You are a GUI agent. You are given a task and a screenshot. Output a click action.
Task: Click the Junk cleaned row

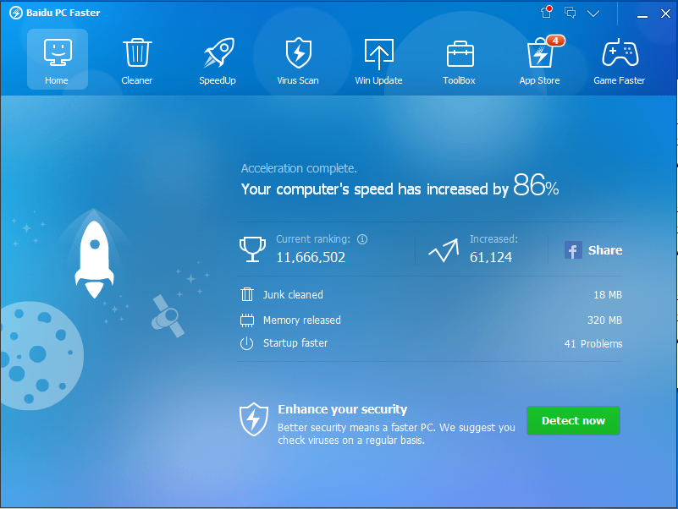[x=431, y=295]
